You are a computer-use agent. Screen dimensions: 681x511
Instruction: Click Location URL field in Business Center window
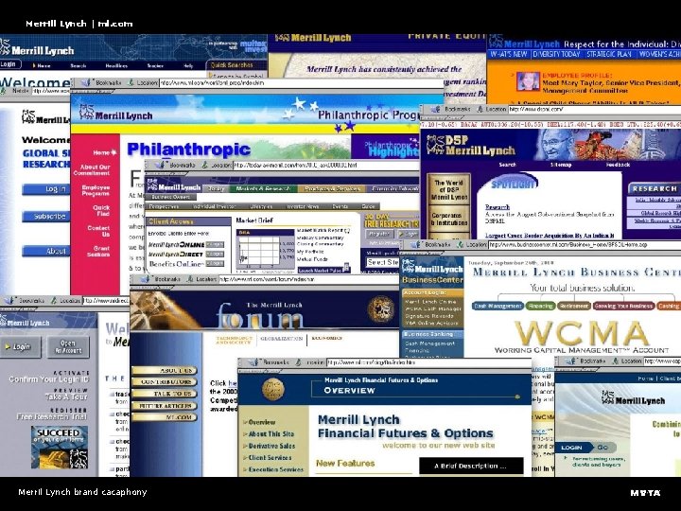tap(585, 245)
